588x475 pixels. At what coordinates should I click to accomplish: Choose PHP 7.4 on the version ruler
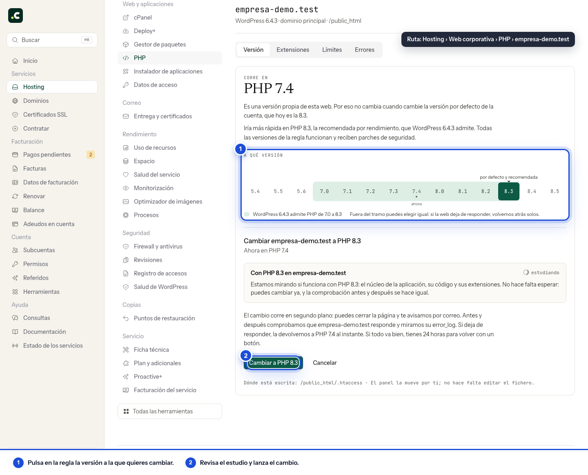pos(416,191)
